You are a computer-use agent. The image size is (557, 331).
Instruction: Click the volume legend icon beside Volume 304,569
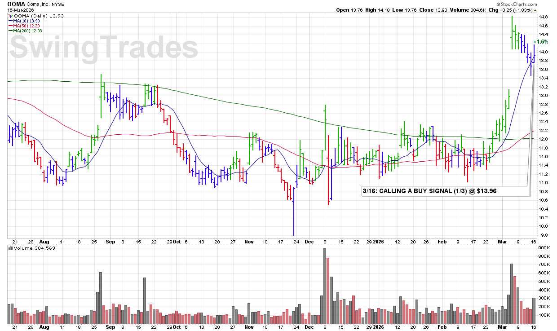tap(10, 247)
